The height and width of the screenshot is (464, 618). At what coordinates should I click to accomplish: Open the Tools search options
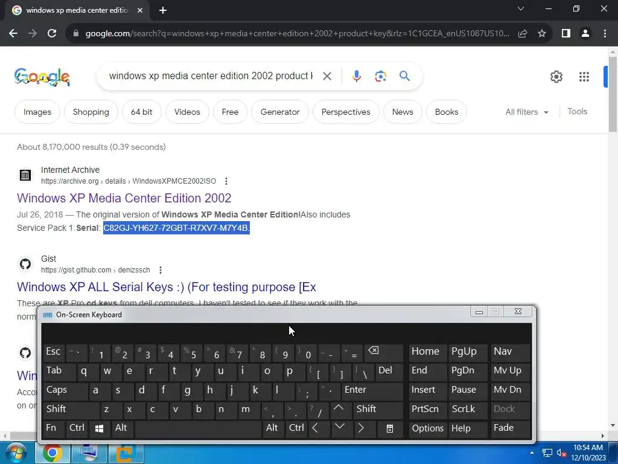[x=577, y=112]
